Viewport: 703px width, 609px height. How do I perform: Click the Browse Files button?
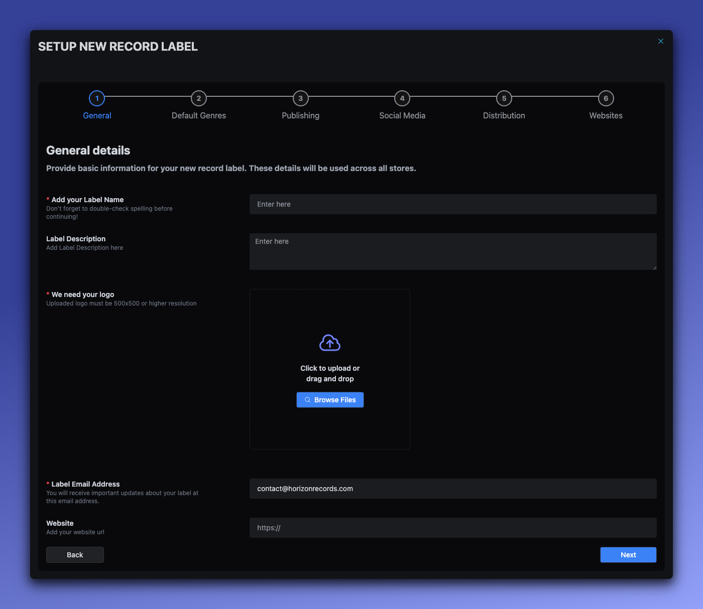[330, 400]
